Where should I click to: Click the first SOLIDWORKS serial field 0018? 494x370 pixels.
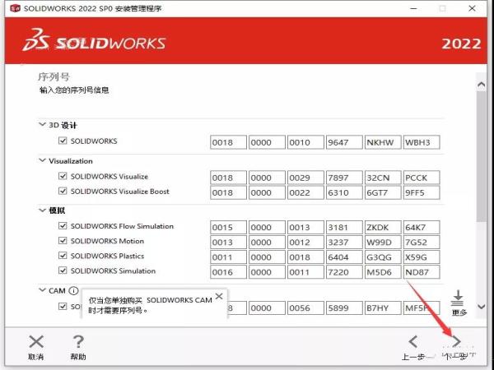pyautogui.click(x=228, y=142)
